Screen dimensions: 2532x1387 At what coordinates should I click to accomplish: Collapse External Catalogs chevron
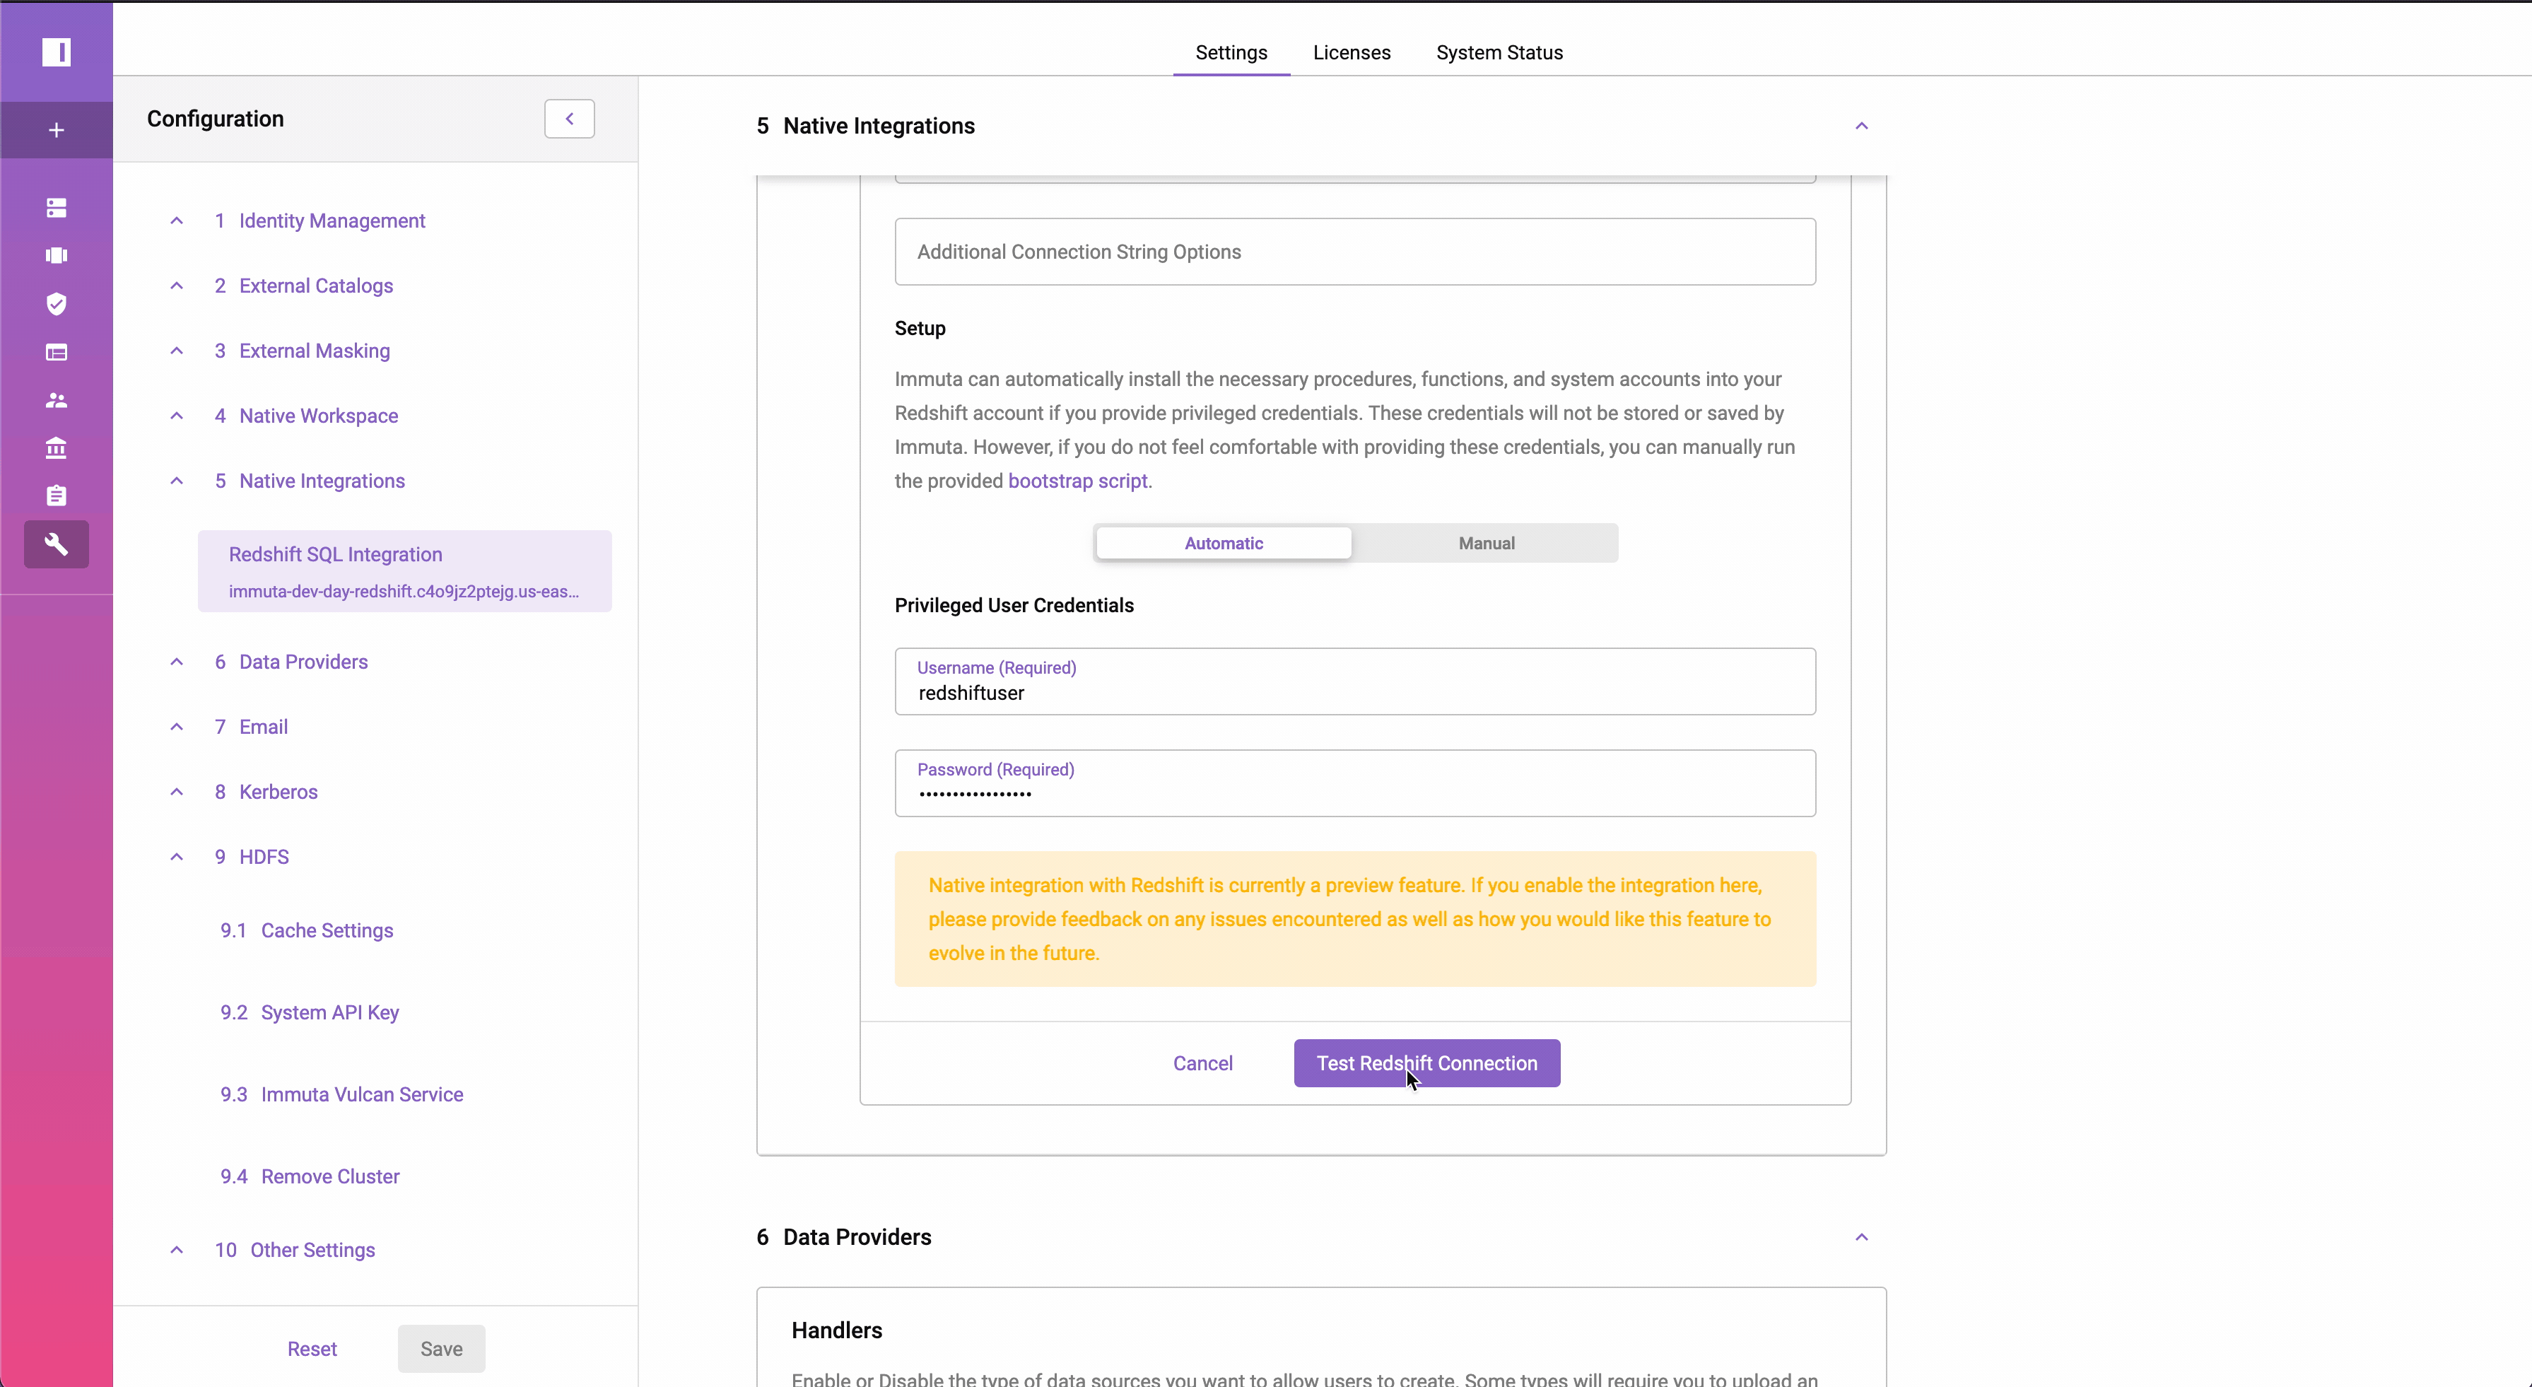point(176,286)
